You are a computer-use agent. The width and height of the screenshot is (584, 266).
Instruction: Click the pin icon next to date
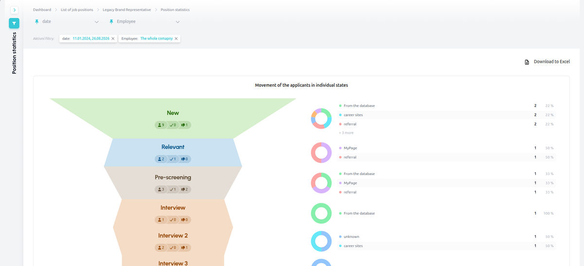tap(36, 21)
